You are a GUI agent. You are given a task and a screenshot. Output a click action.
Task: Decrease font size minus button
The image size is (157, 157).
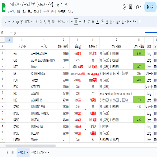(x=72, y=22)
